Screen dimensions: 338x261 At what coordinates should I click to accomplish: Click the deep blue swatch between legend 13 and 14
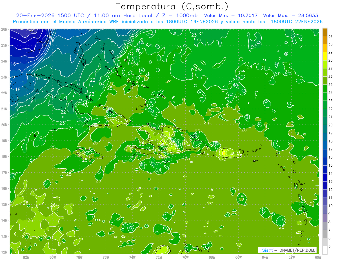pyautogui.click(x=325, y=177)
